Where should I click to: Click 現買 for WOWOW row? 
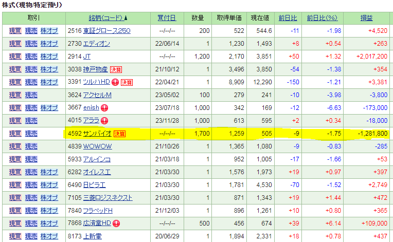(x=15, y=146)
